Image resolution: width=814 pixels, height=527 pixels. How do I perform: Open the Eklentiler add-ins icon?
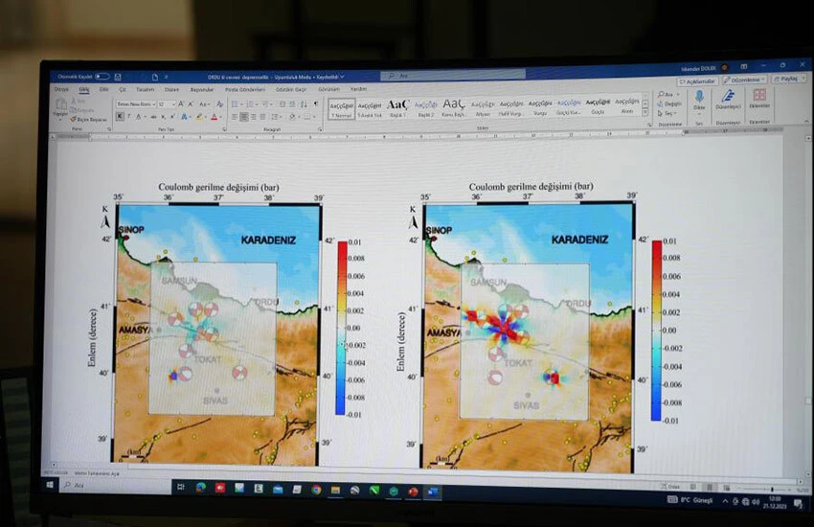point(758,99)
